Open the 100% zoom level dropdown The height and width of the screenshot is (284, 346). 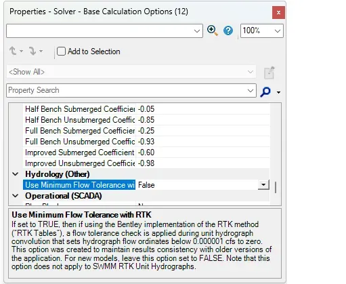(262, 31)
